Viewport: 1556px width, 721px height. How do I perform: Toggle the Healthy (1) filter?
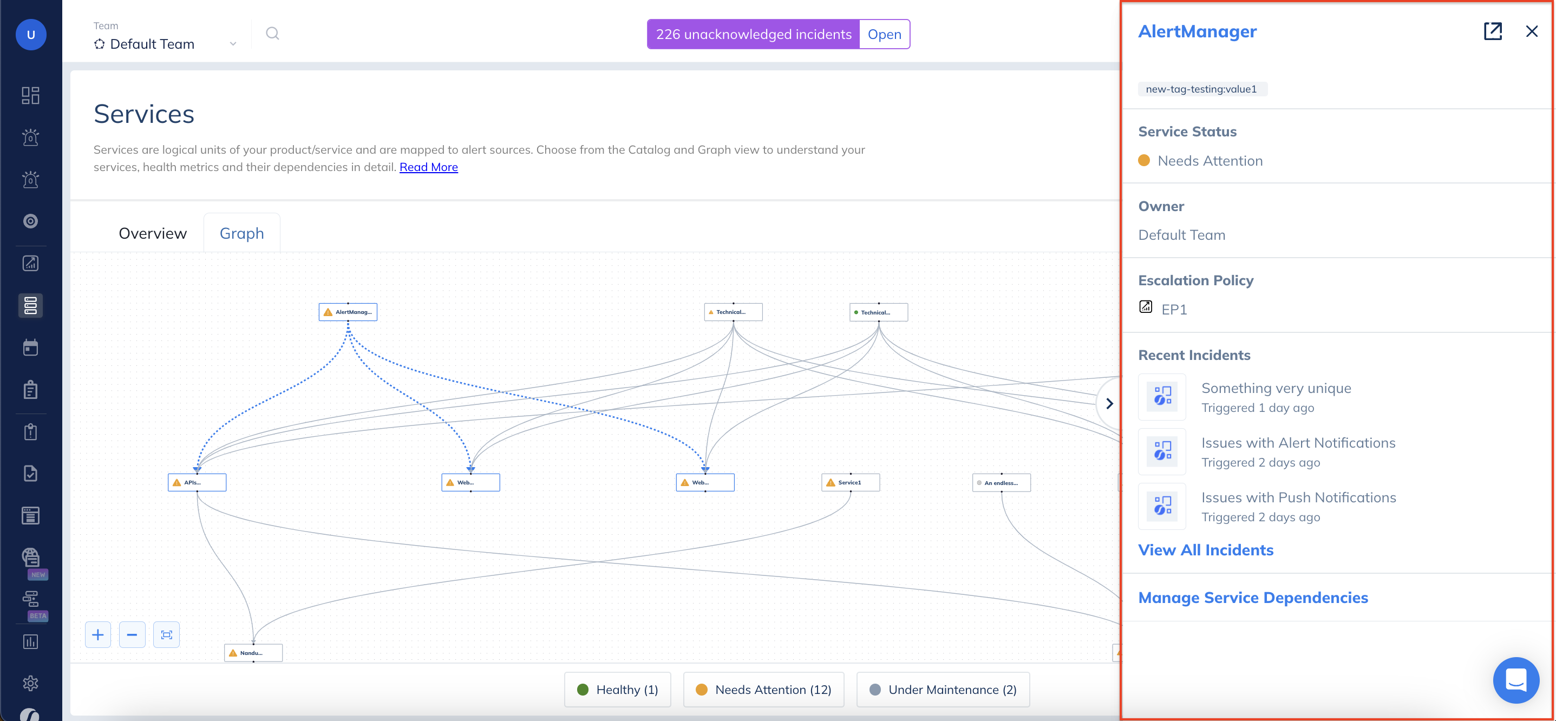(x=617, y=690)
